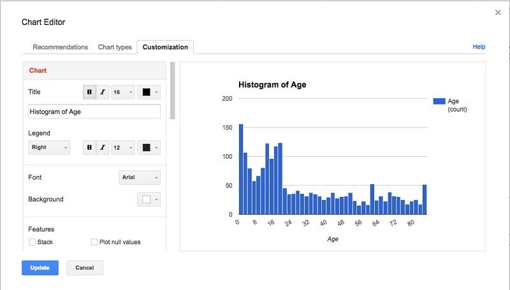Viewport: 510px width, 290px height.
Task: Click the Age axis label under chart
Action: pos(333,239)
